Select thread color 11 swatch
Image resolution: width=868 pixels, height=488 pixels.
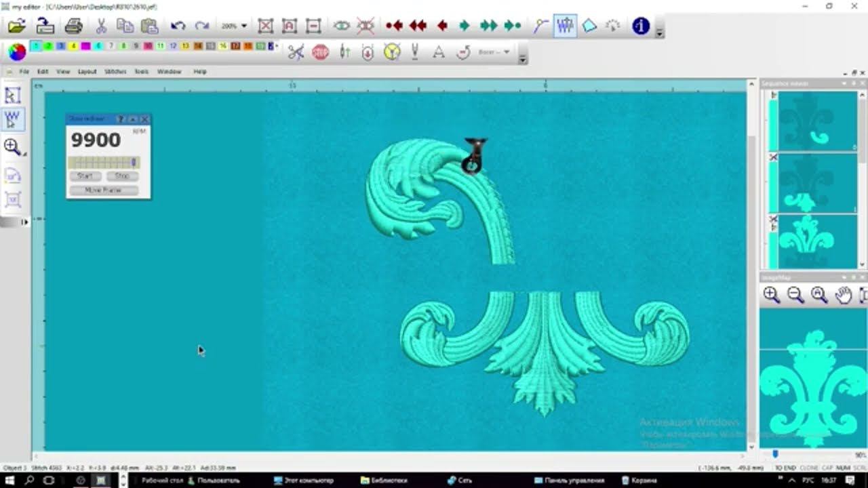click(x=160, y=46)
